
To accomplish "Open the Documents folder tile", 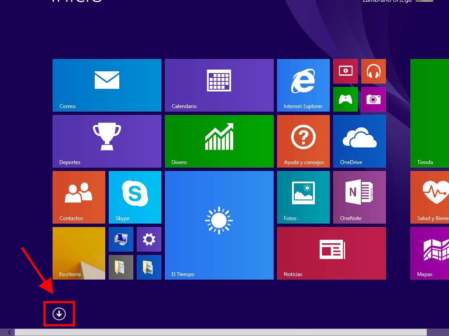I will (x=121, y=267).
